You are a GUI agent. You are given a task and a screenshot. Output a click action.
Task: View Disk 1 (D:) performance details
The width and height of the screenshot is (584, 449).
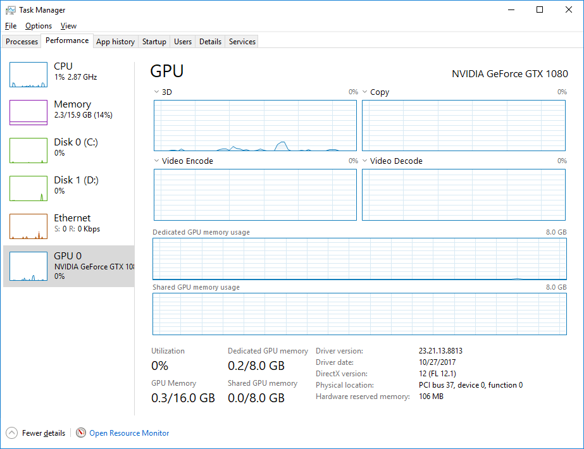(x=70, y=187)
